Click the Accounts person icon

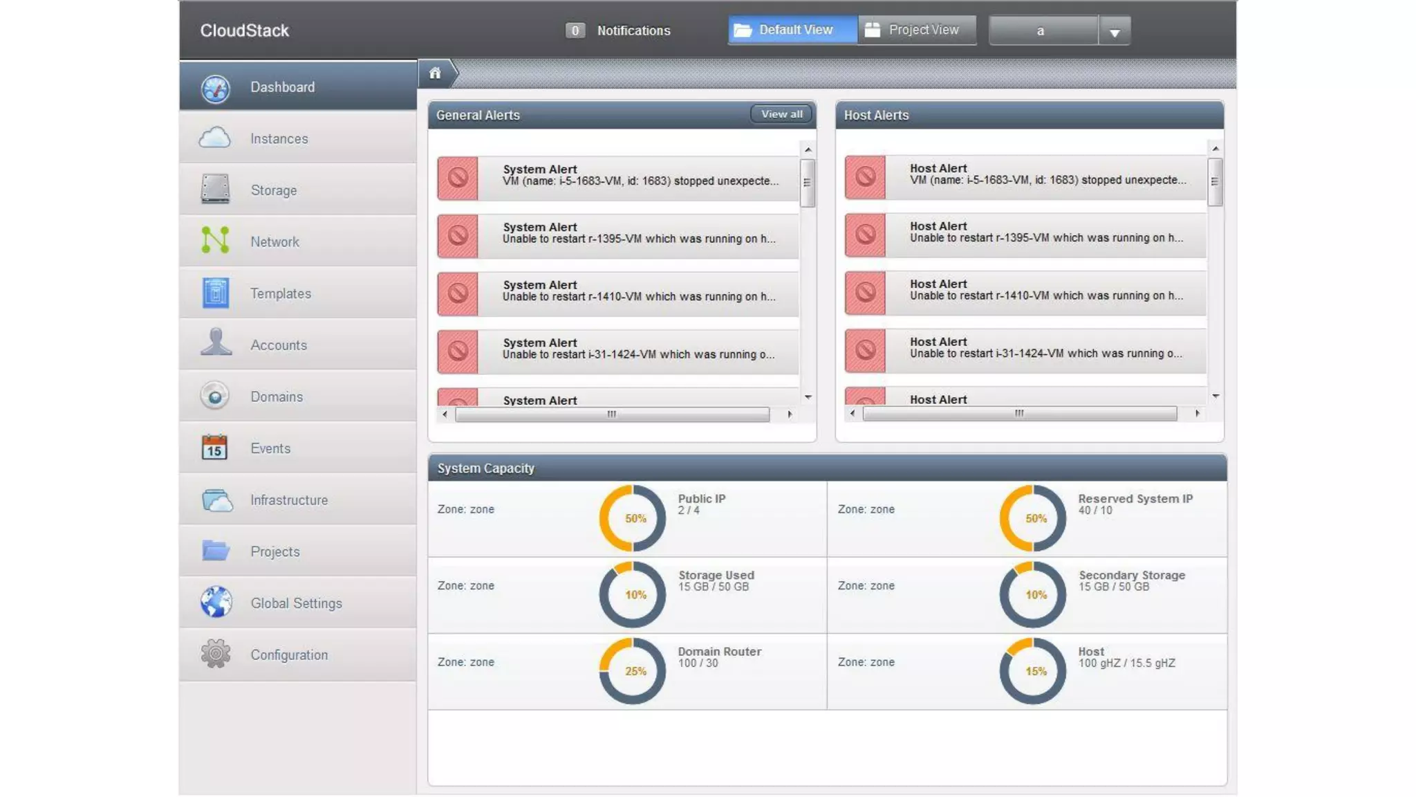tap(215, 343)
